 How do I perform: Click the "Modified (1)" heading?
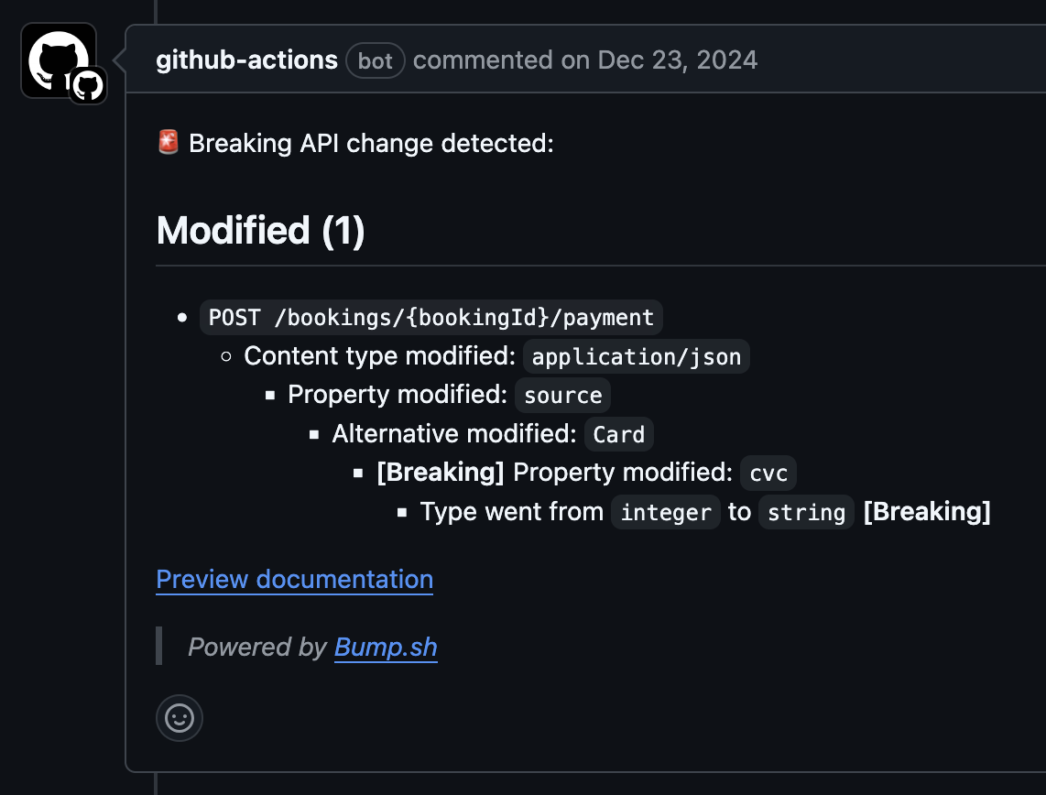click(261, 231)
